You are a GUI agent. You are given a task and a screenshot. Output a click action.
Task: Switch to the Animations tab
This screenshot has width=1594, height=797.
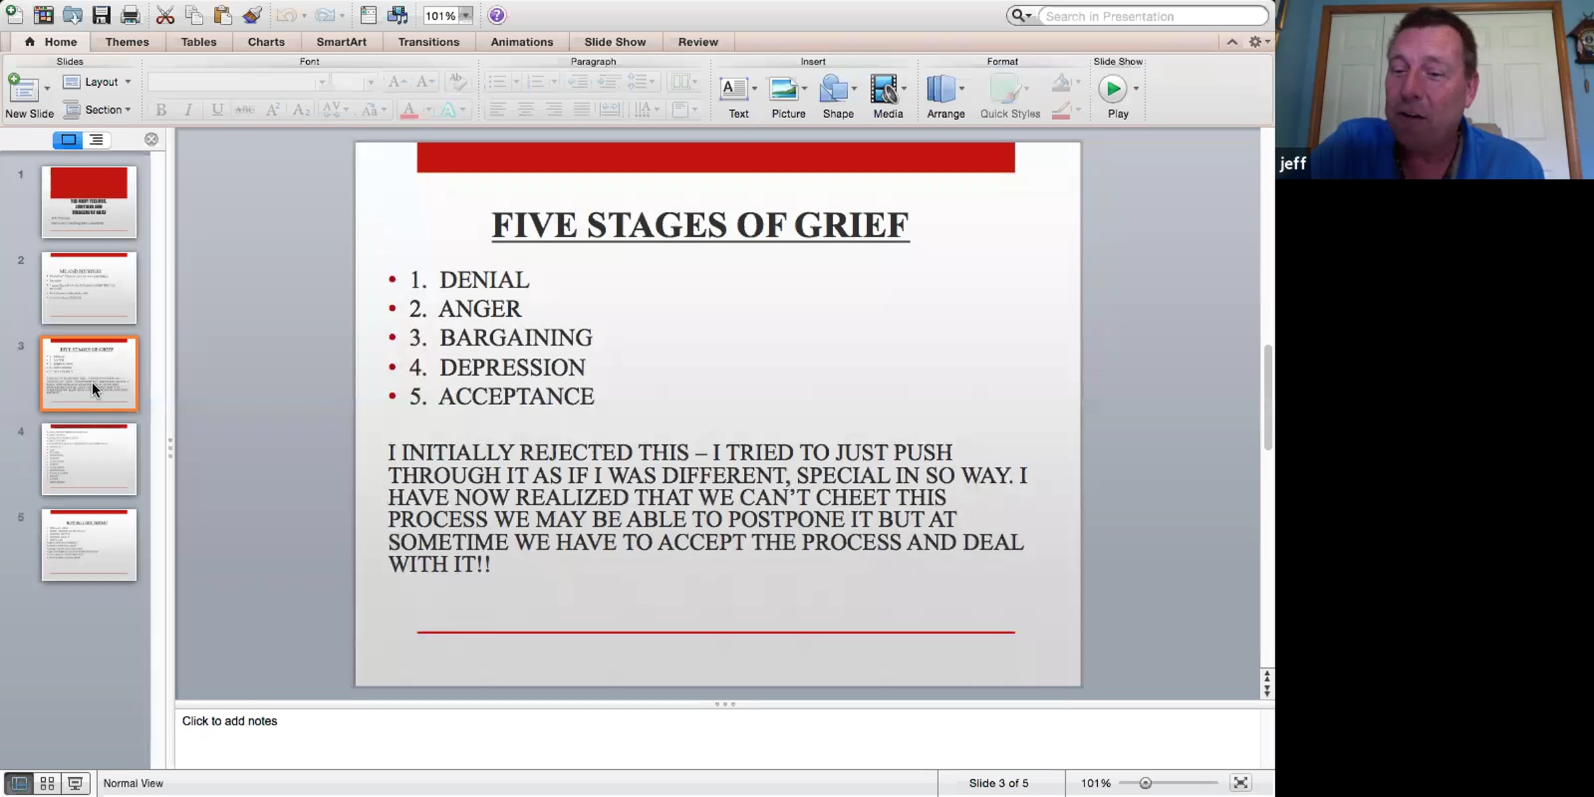[x=521, y=42]
